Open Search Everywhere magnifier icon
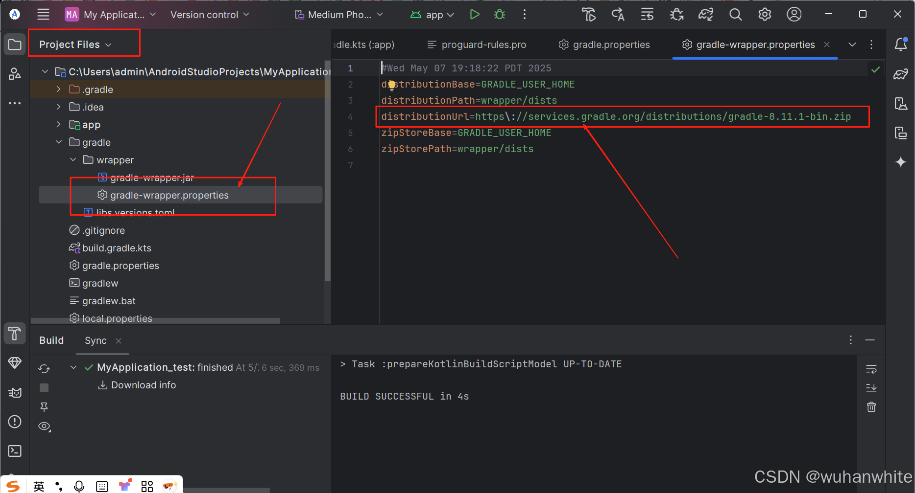 pyautogui.click(x=735, y=15)
